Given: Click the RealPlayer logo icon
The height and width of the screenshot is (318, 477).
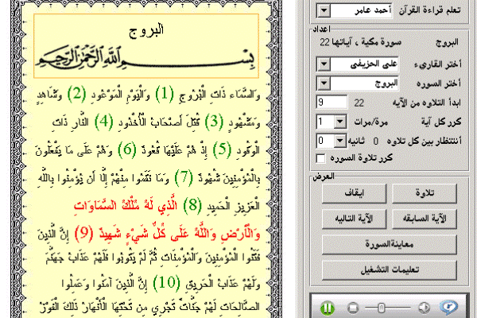Looking at the screenshot, I should (449, 306).
